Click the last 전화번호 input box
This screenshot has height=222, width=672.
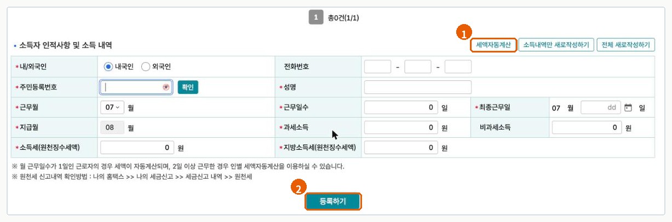458,67
